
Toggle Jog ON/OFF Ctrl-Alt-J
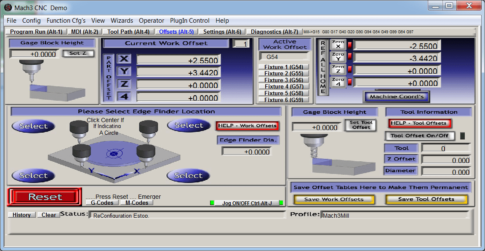tap(247, 203)
